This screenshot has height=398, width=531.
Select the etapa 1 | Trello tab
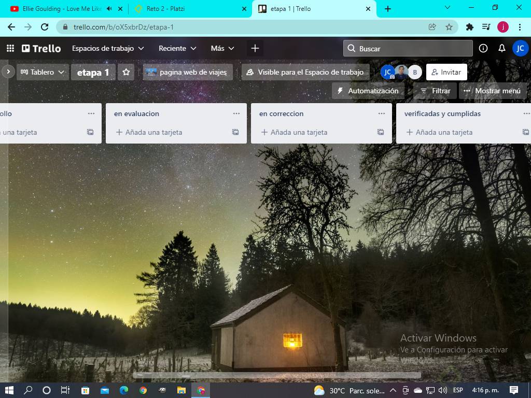tap(290, 9)
